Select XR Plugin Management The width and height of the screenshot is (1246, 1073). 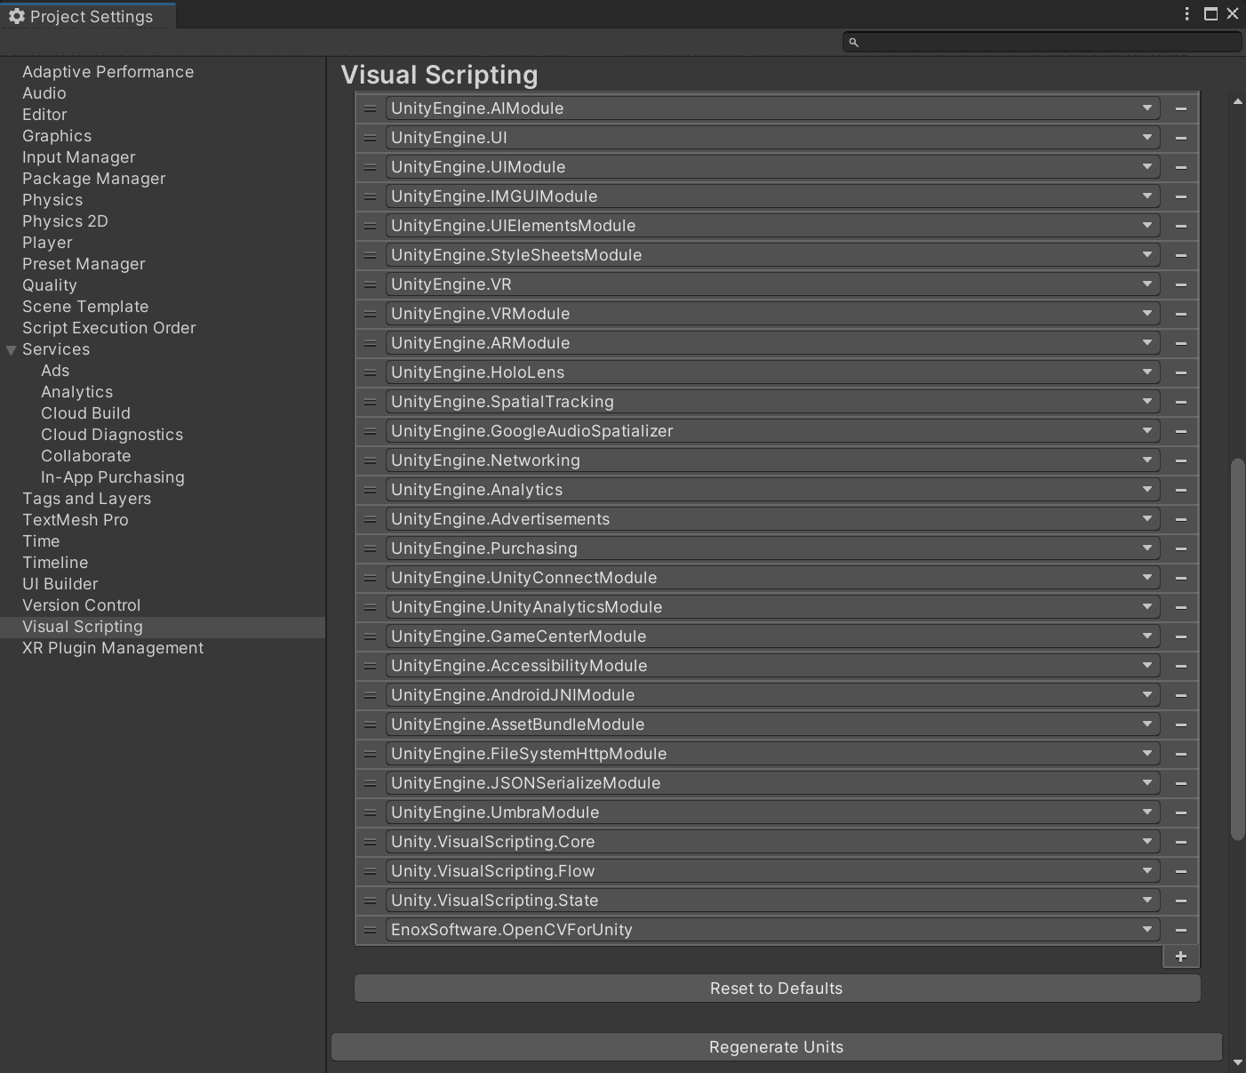click(113, 648)
